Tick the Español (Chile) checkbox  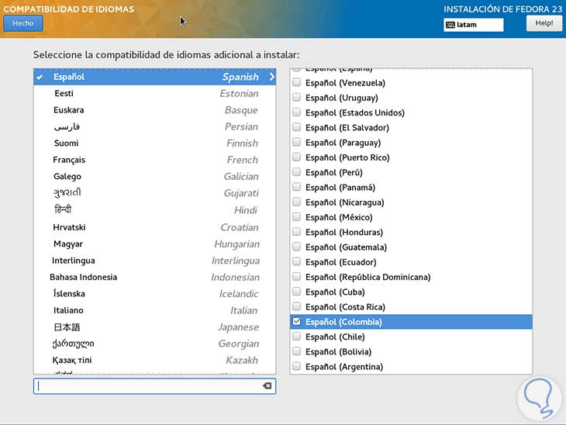pyautogui.click(x=296, y=337)
